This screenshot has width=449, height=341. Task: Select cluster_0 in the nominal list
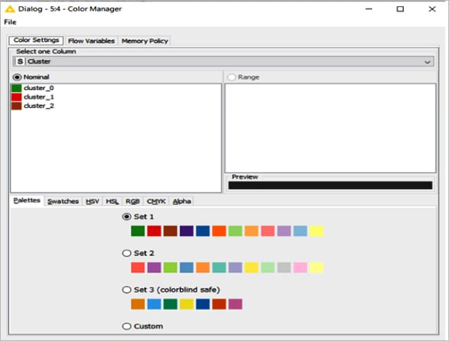coord(39,88)
